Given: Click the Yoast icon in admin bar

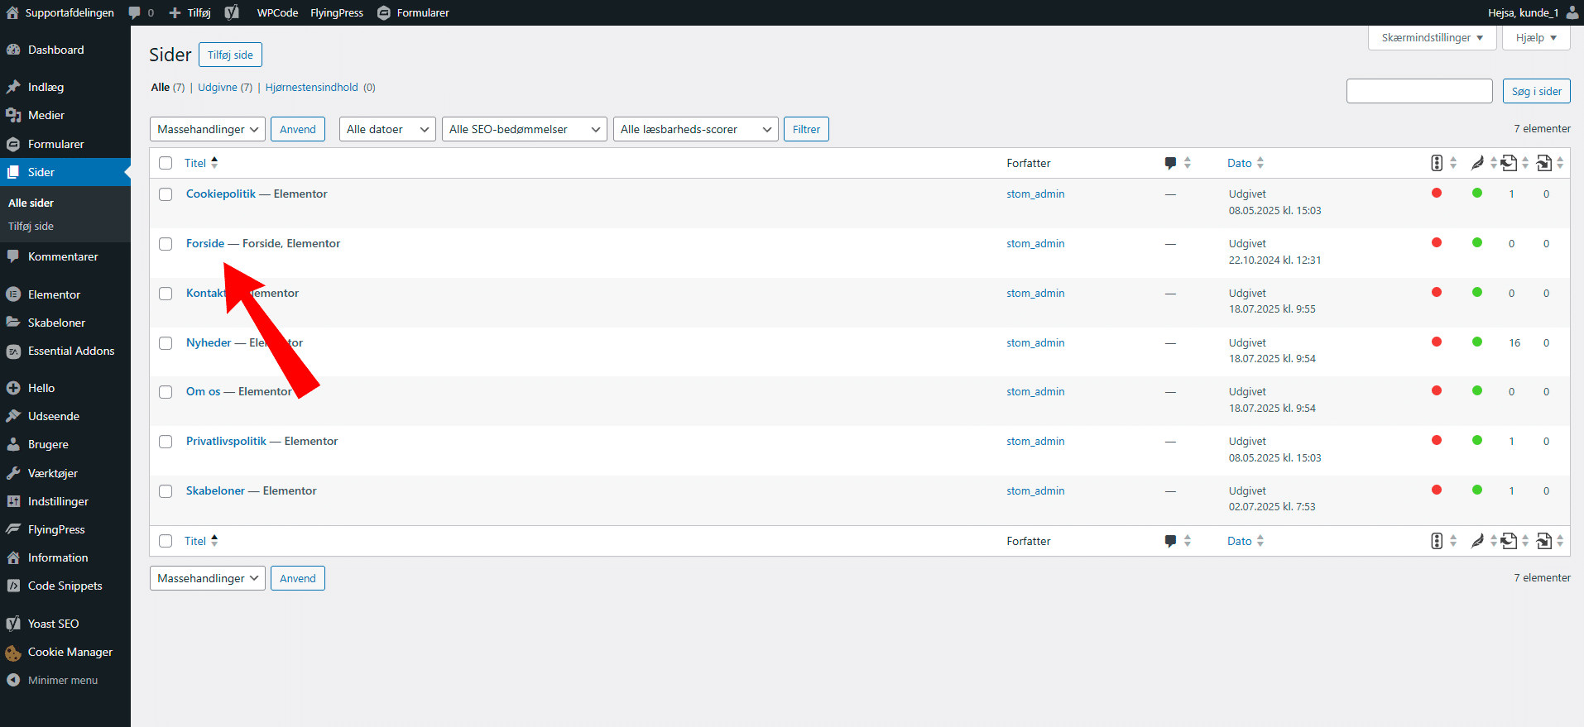Looking at the screenshot, I should coord(232,12).
